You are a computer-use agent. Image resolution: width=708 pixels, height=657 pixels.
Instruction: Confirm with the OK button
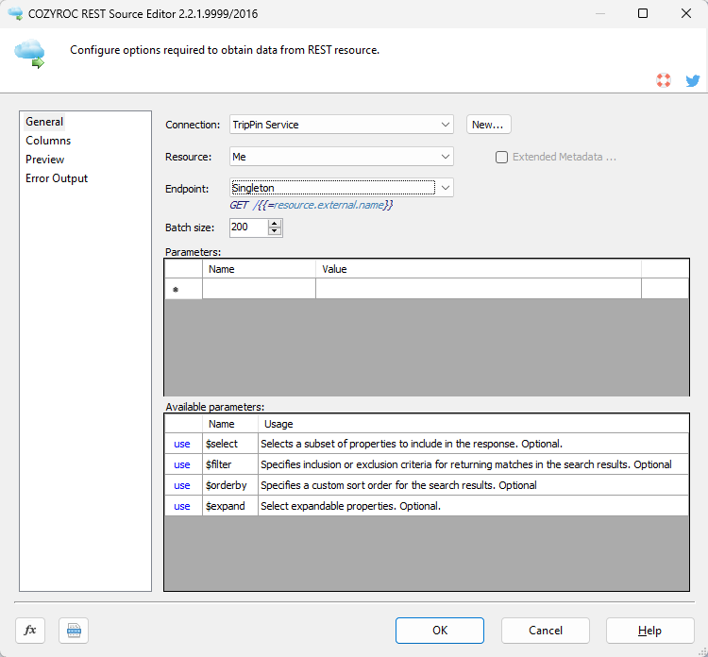pyautogui.click(x=440, y=631)
